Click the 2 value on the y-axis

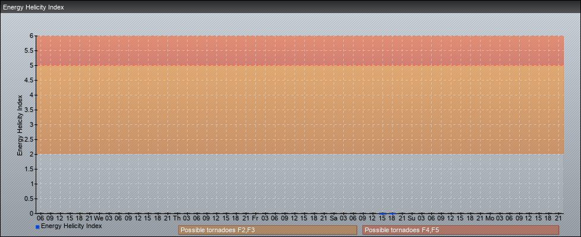31,154
